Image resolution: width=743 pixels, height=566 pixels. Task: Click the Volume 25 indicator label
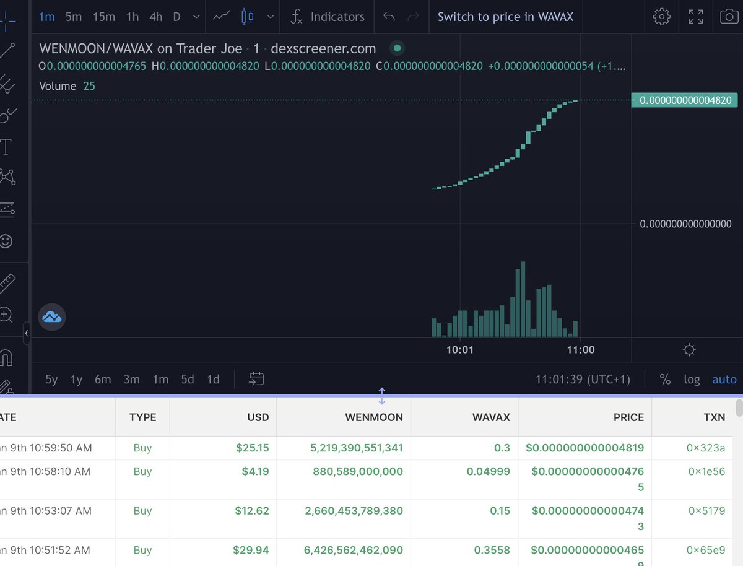[x=67, y=86]
